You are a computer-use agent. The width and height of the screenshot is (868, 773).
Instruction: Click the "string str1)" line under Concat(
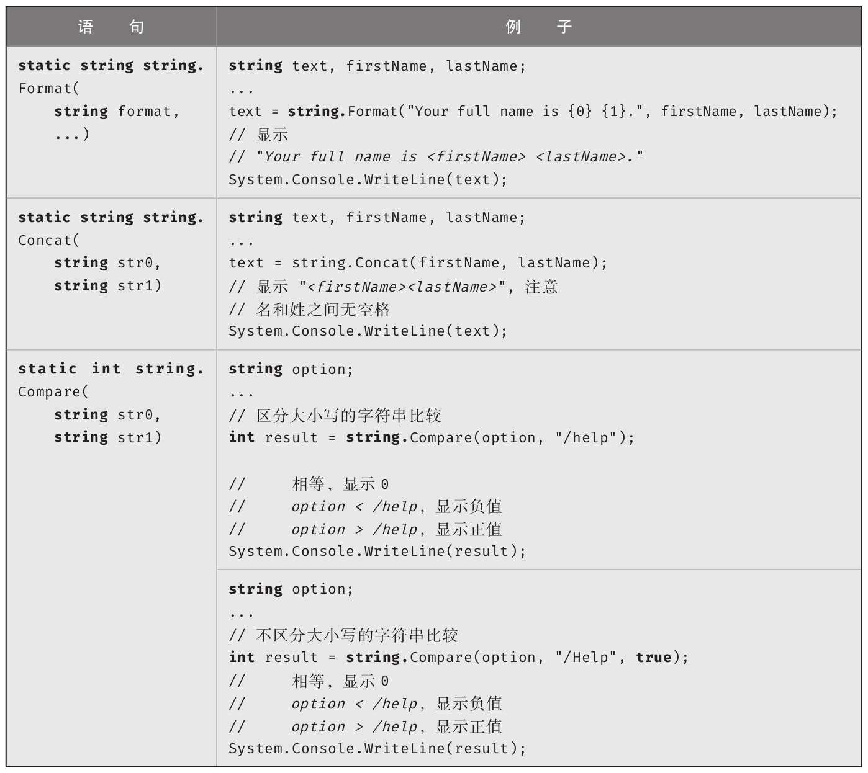pyautogui.click(x=107, y=285)
